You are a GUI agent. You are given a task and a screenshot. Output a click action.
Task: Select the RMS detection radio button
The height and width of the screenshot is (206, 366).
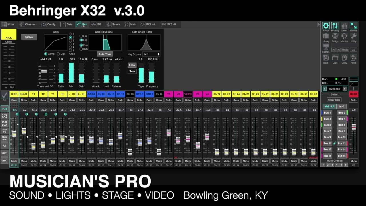[81, 49]
